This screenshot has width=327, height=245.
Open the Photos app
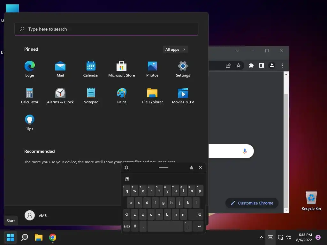pyautogui.click(x=152, y=69)
